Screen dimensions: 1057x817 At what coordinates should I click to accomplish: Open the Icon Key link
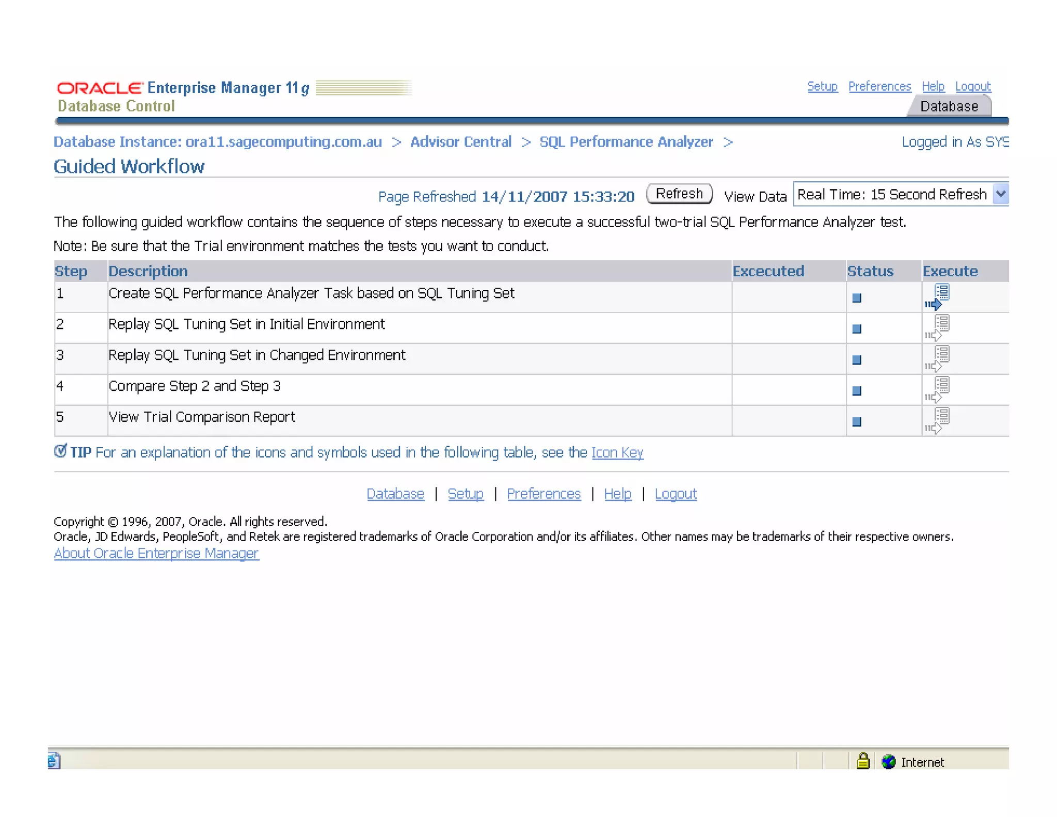click(617, 452)
